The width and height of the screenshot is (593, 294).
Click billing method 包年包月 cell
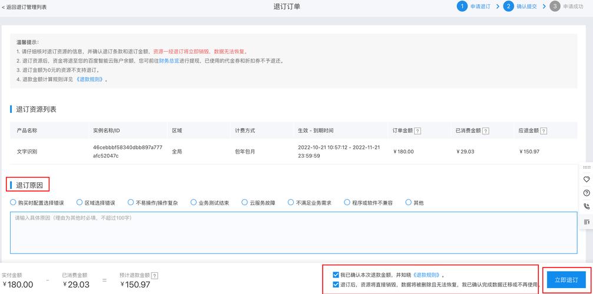245,152
